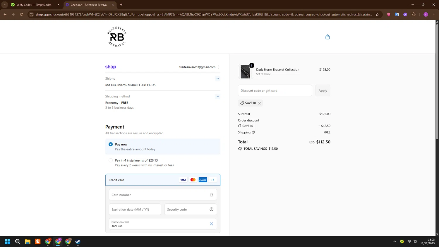Close the Verify Codes tab

[x=59, y=5]
